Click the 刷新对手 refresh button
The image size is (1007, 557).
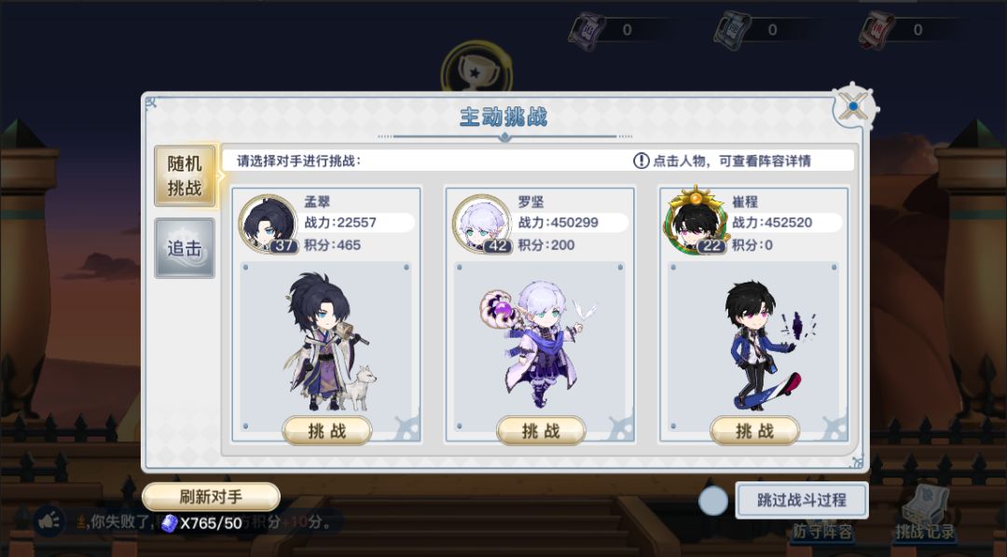coord(211,496)
